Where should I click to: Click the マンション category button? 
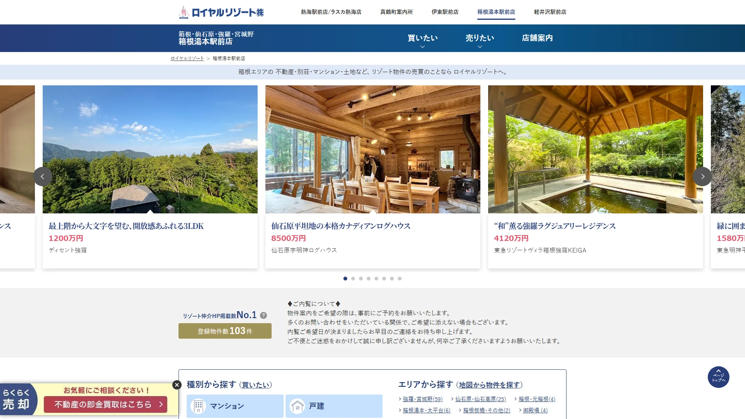[235, 406]
